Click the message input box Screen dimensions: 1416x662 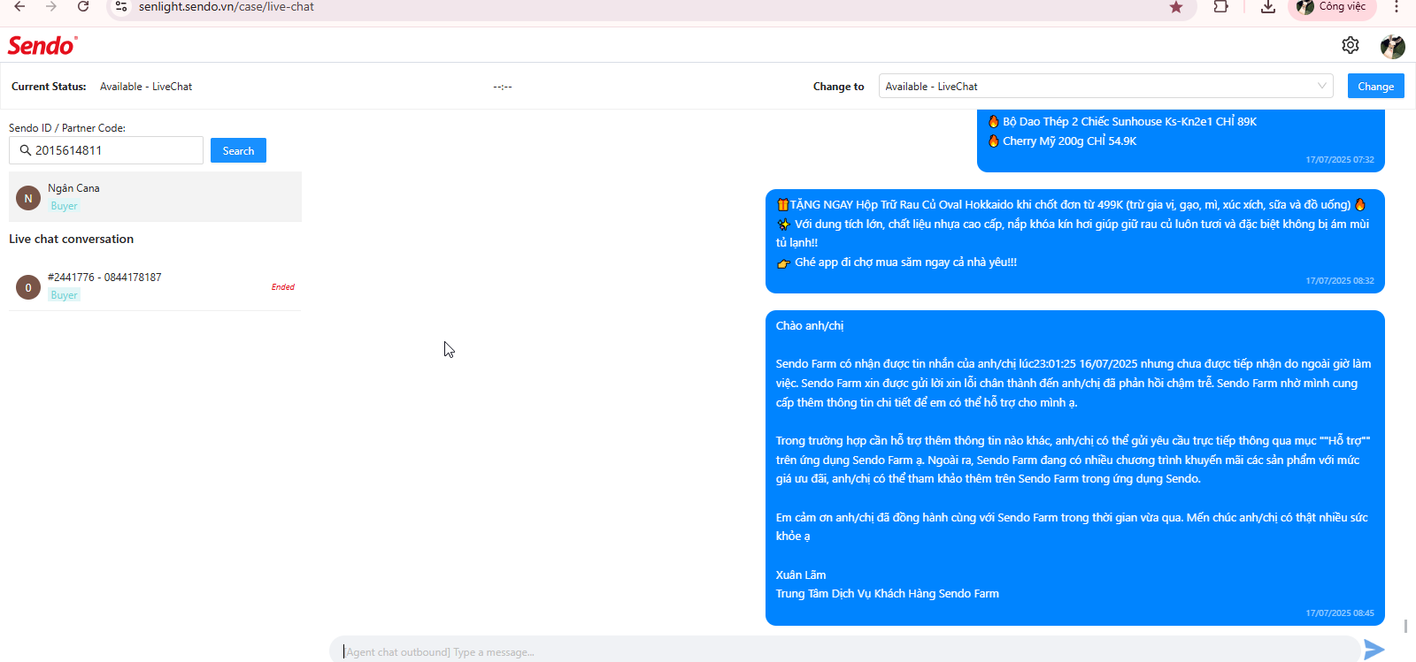point(845,651)
